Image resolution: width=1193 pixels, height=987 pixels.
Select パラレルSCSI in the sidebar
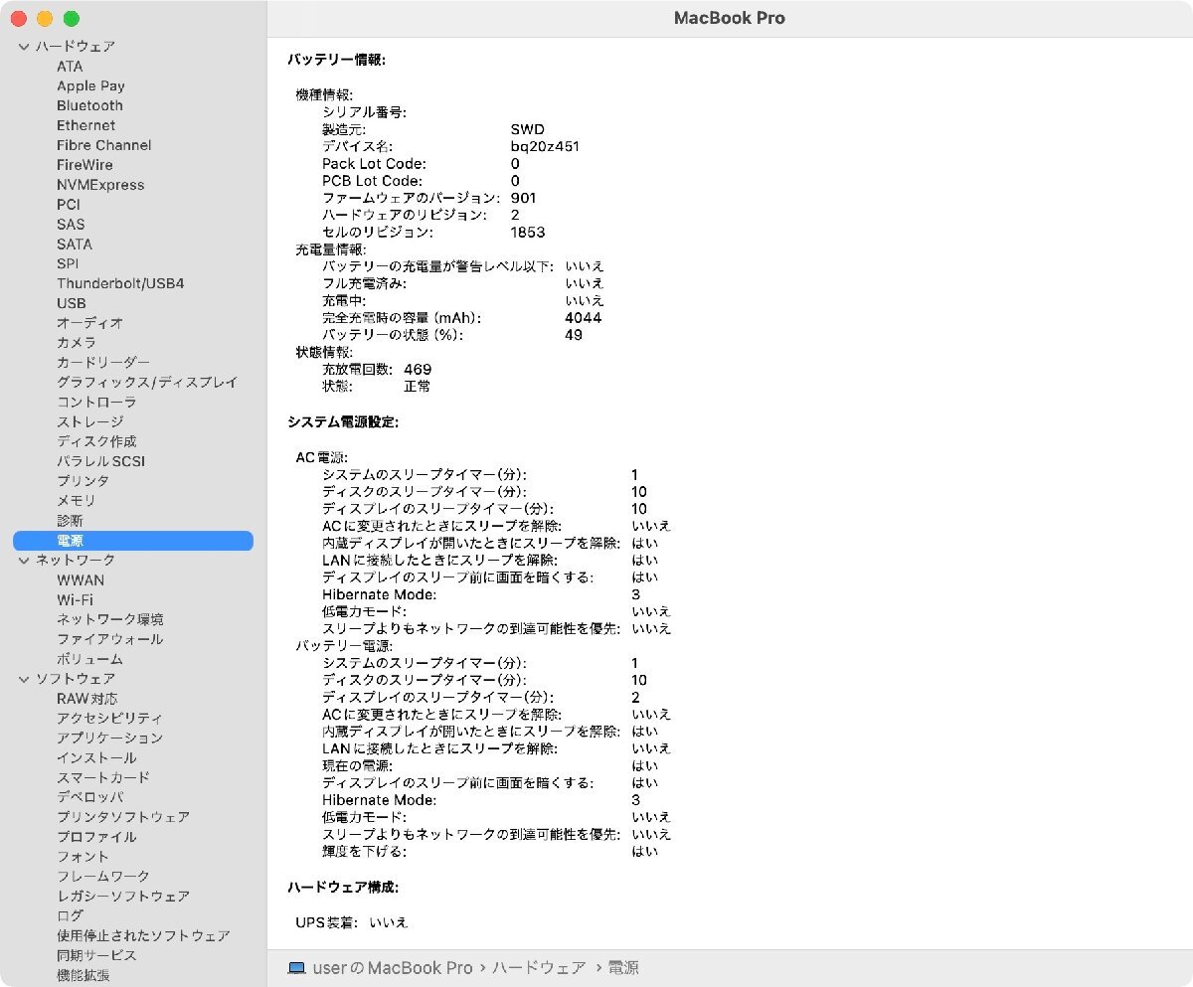click(x=100, y=461)
